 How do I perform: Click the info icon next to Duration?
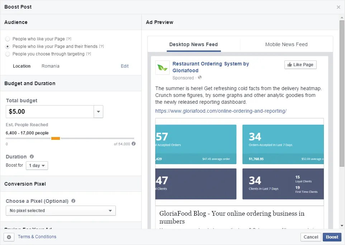click(x=32, y=157)
